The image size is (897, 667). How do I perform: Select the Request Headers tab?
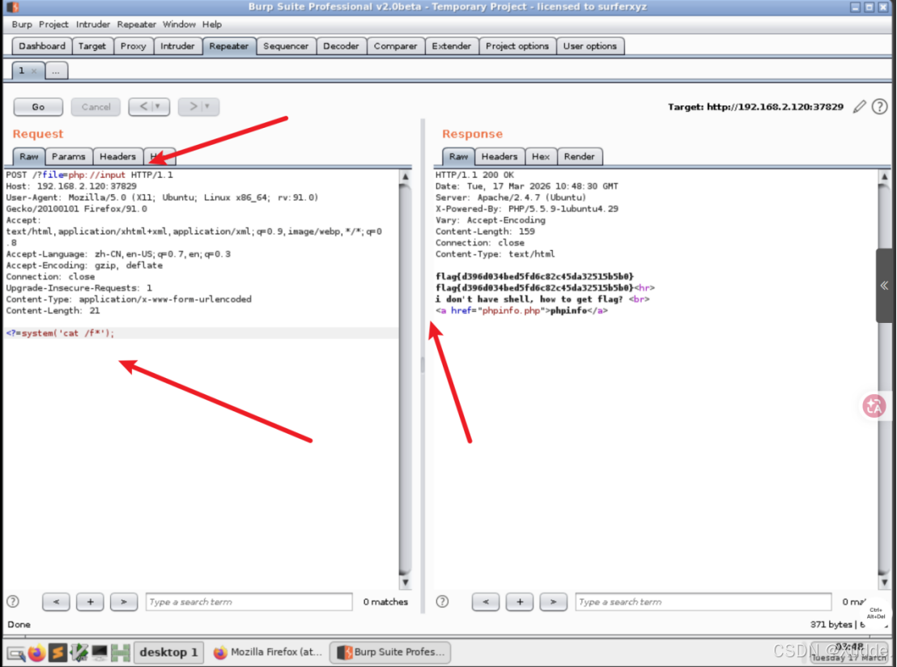pos(117,156)
